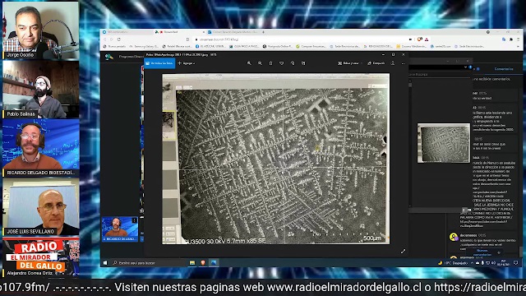This screenshot has width=526, height=296.
Task: Click the taskbar search box
Action: tap(148, 263)
